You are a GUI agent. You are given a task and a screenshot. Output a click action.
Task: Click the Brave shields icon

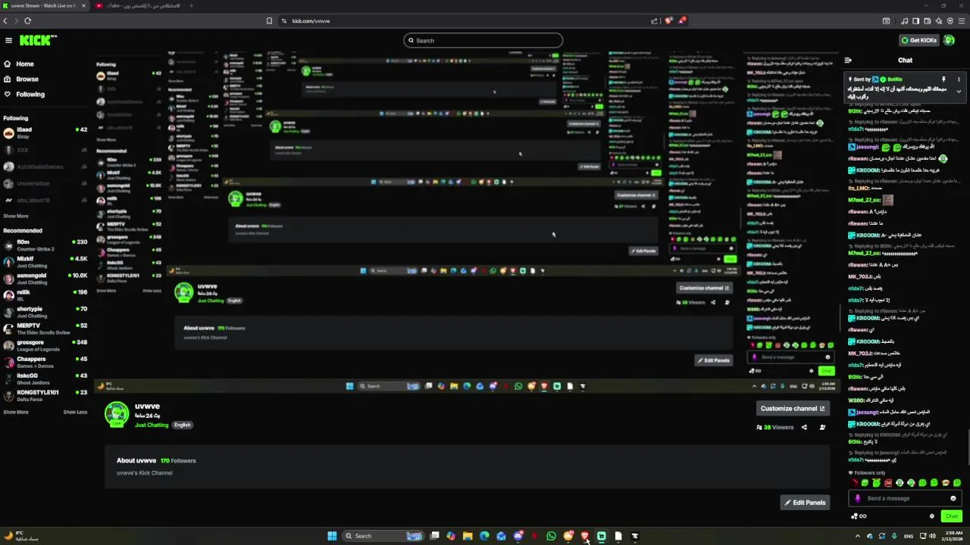point(668,21)
